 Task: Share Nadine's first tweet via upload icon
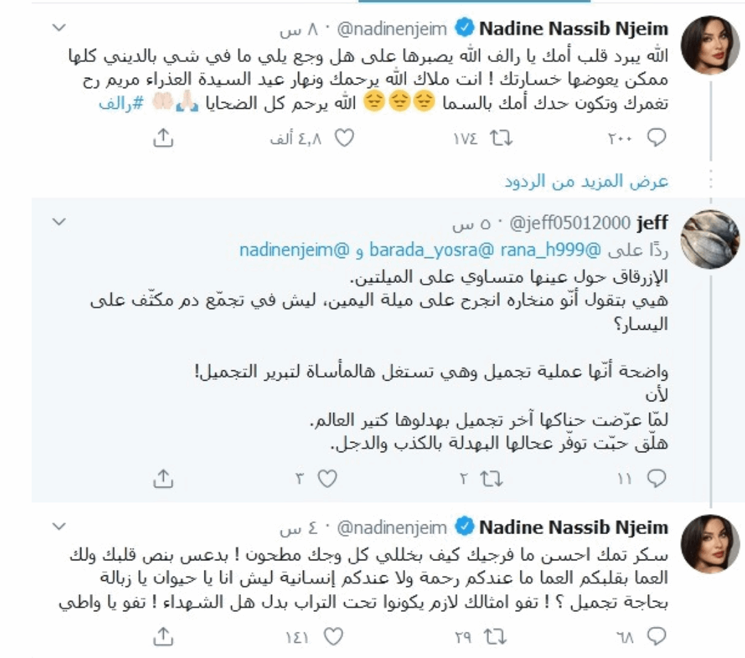(163, 138)
